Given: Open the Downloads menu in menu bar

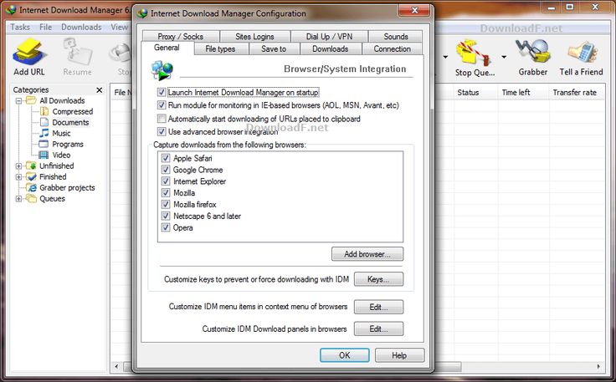Looking at the screenshot, I should [81, 27].
